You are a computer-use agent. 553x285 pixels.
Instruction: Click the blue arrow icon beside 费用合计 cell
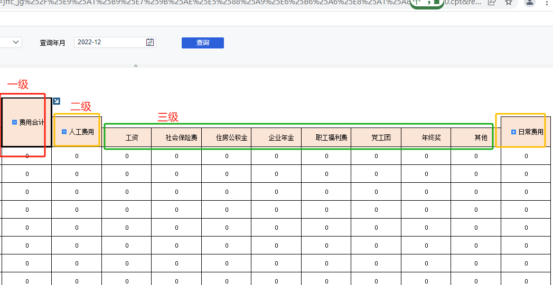pos(56,101)
